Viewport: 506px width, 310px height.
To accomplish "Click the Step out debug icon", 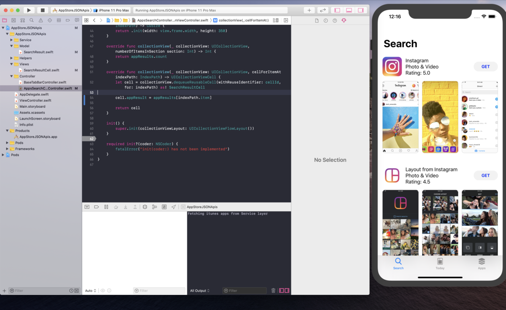I will tap(135, 207).
